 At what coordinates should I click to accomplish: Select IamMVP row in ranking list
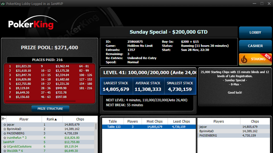point(48,142)
